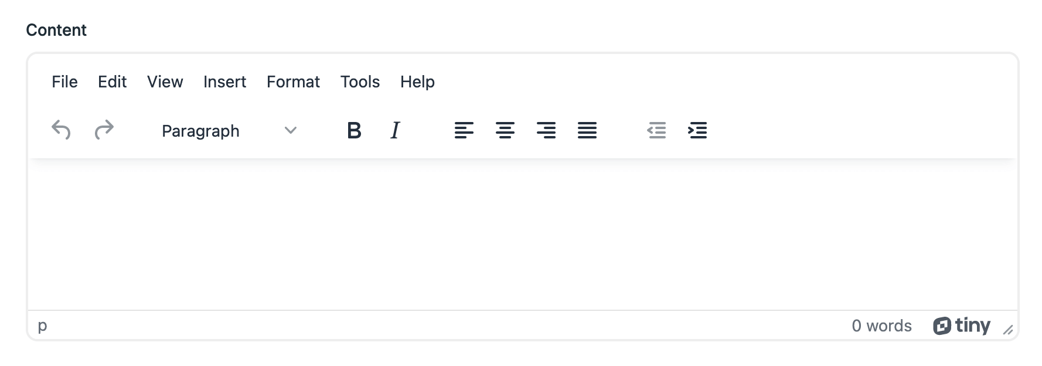Center align the text
Viewport: 1042px width, 366px height.
[505, 130]
